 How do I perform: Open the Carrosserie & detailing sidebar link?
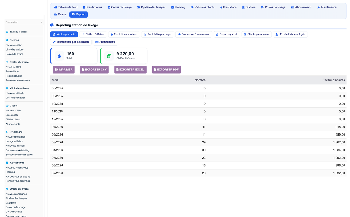tap(17, 150)
